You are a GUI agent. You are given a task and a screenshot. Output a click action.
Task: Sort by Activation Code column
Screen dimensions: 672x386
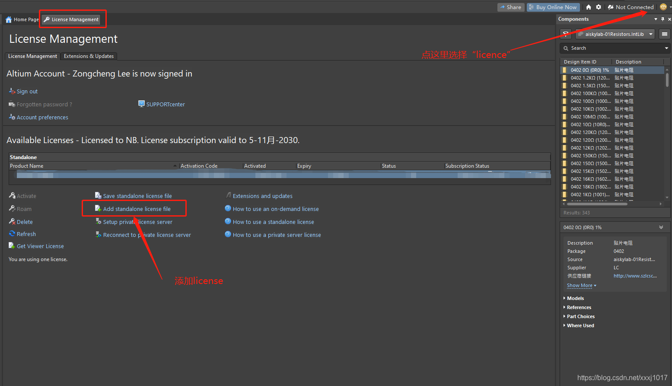[211, 166]
